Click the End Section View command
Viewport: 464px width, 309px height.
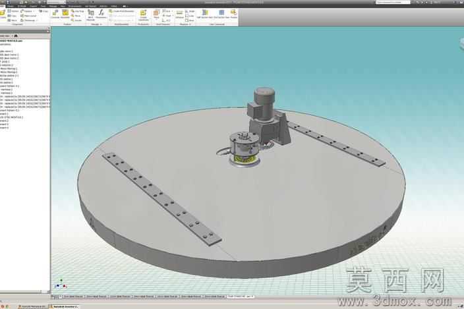point(221,14)
